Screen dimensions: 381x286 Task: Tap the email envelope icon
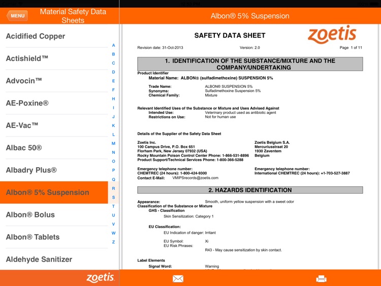[178, 278]
